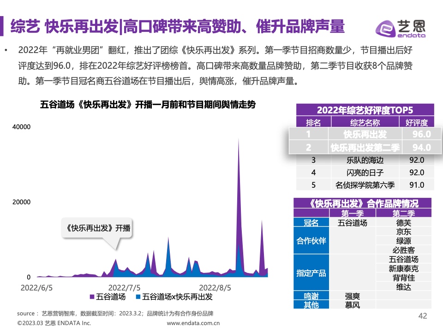Click the 背背佳 brand cell
443x332 pixels.
click(x=403, y=278)
